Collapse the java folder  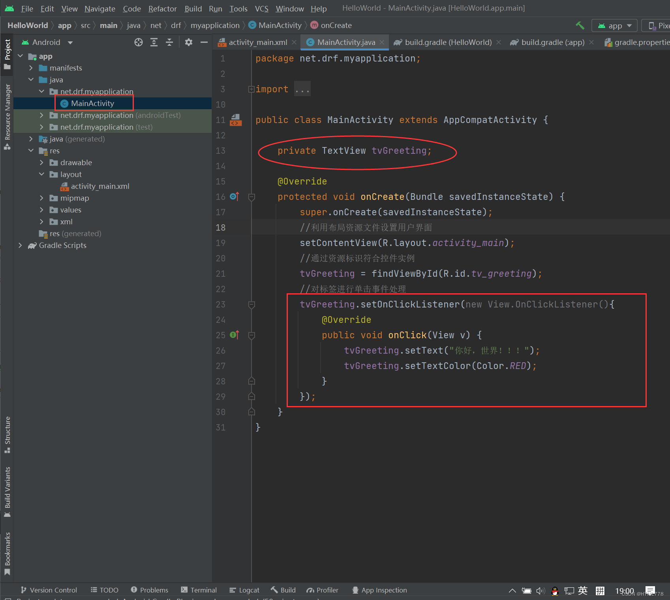point(31,80)
